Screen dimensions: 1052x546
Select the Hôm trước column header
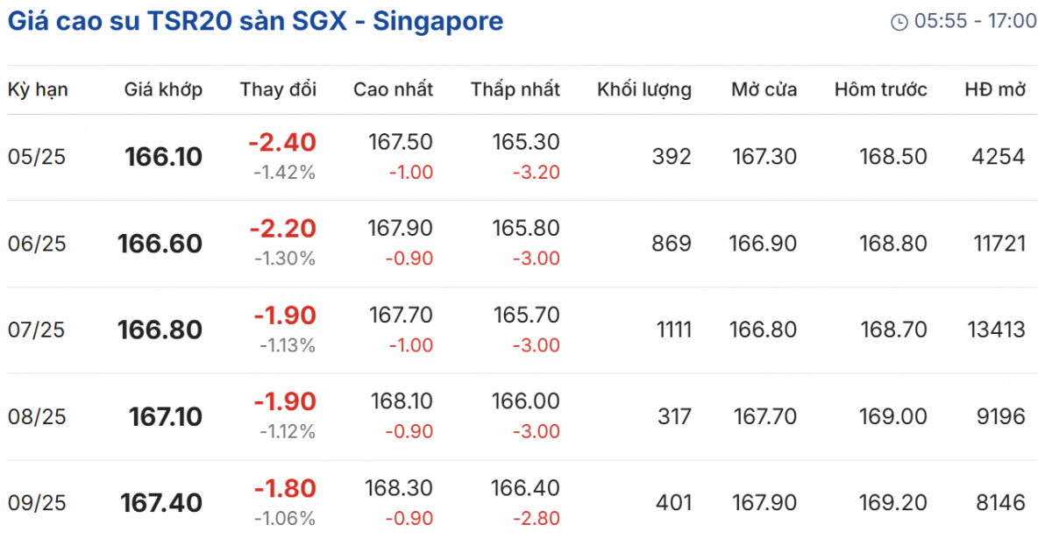pos(880,89)
